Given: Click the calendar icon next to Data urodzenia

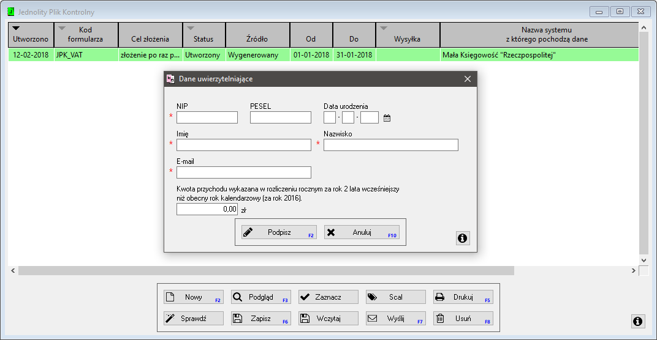Looking at the screenshot, I should pos(387,118).
